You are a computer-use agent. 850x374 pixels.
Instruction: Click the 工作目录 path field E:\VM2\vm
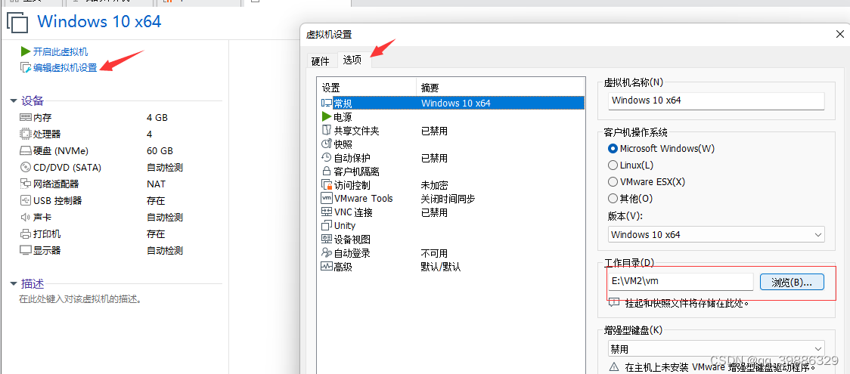pos(681,282)
